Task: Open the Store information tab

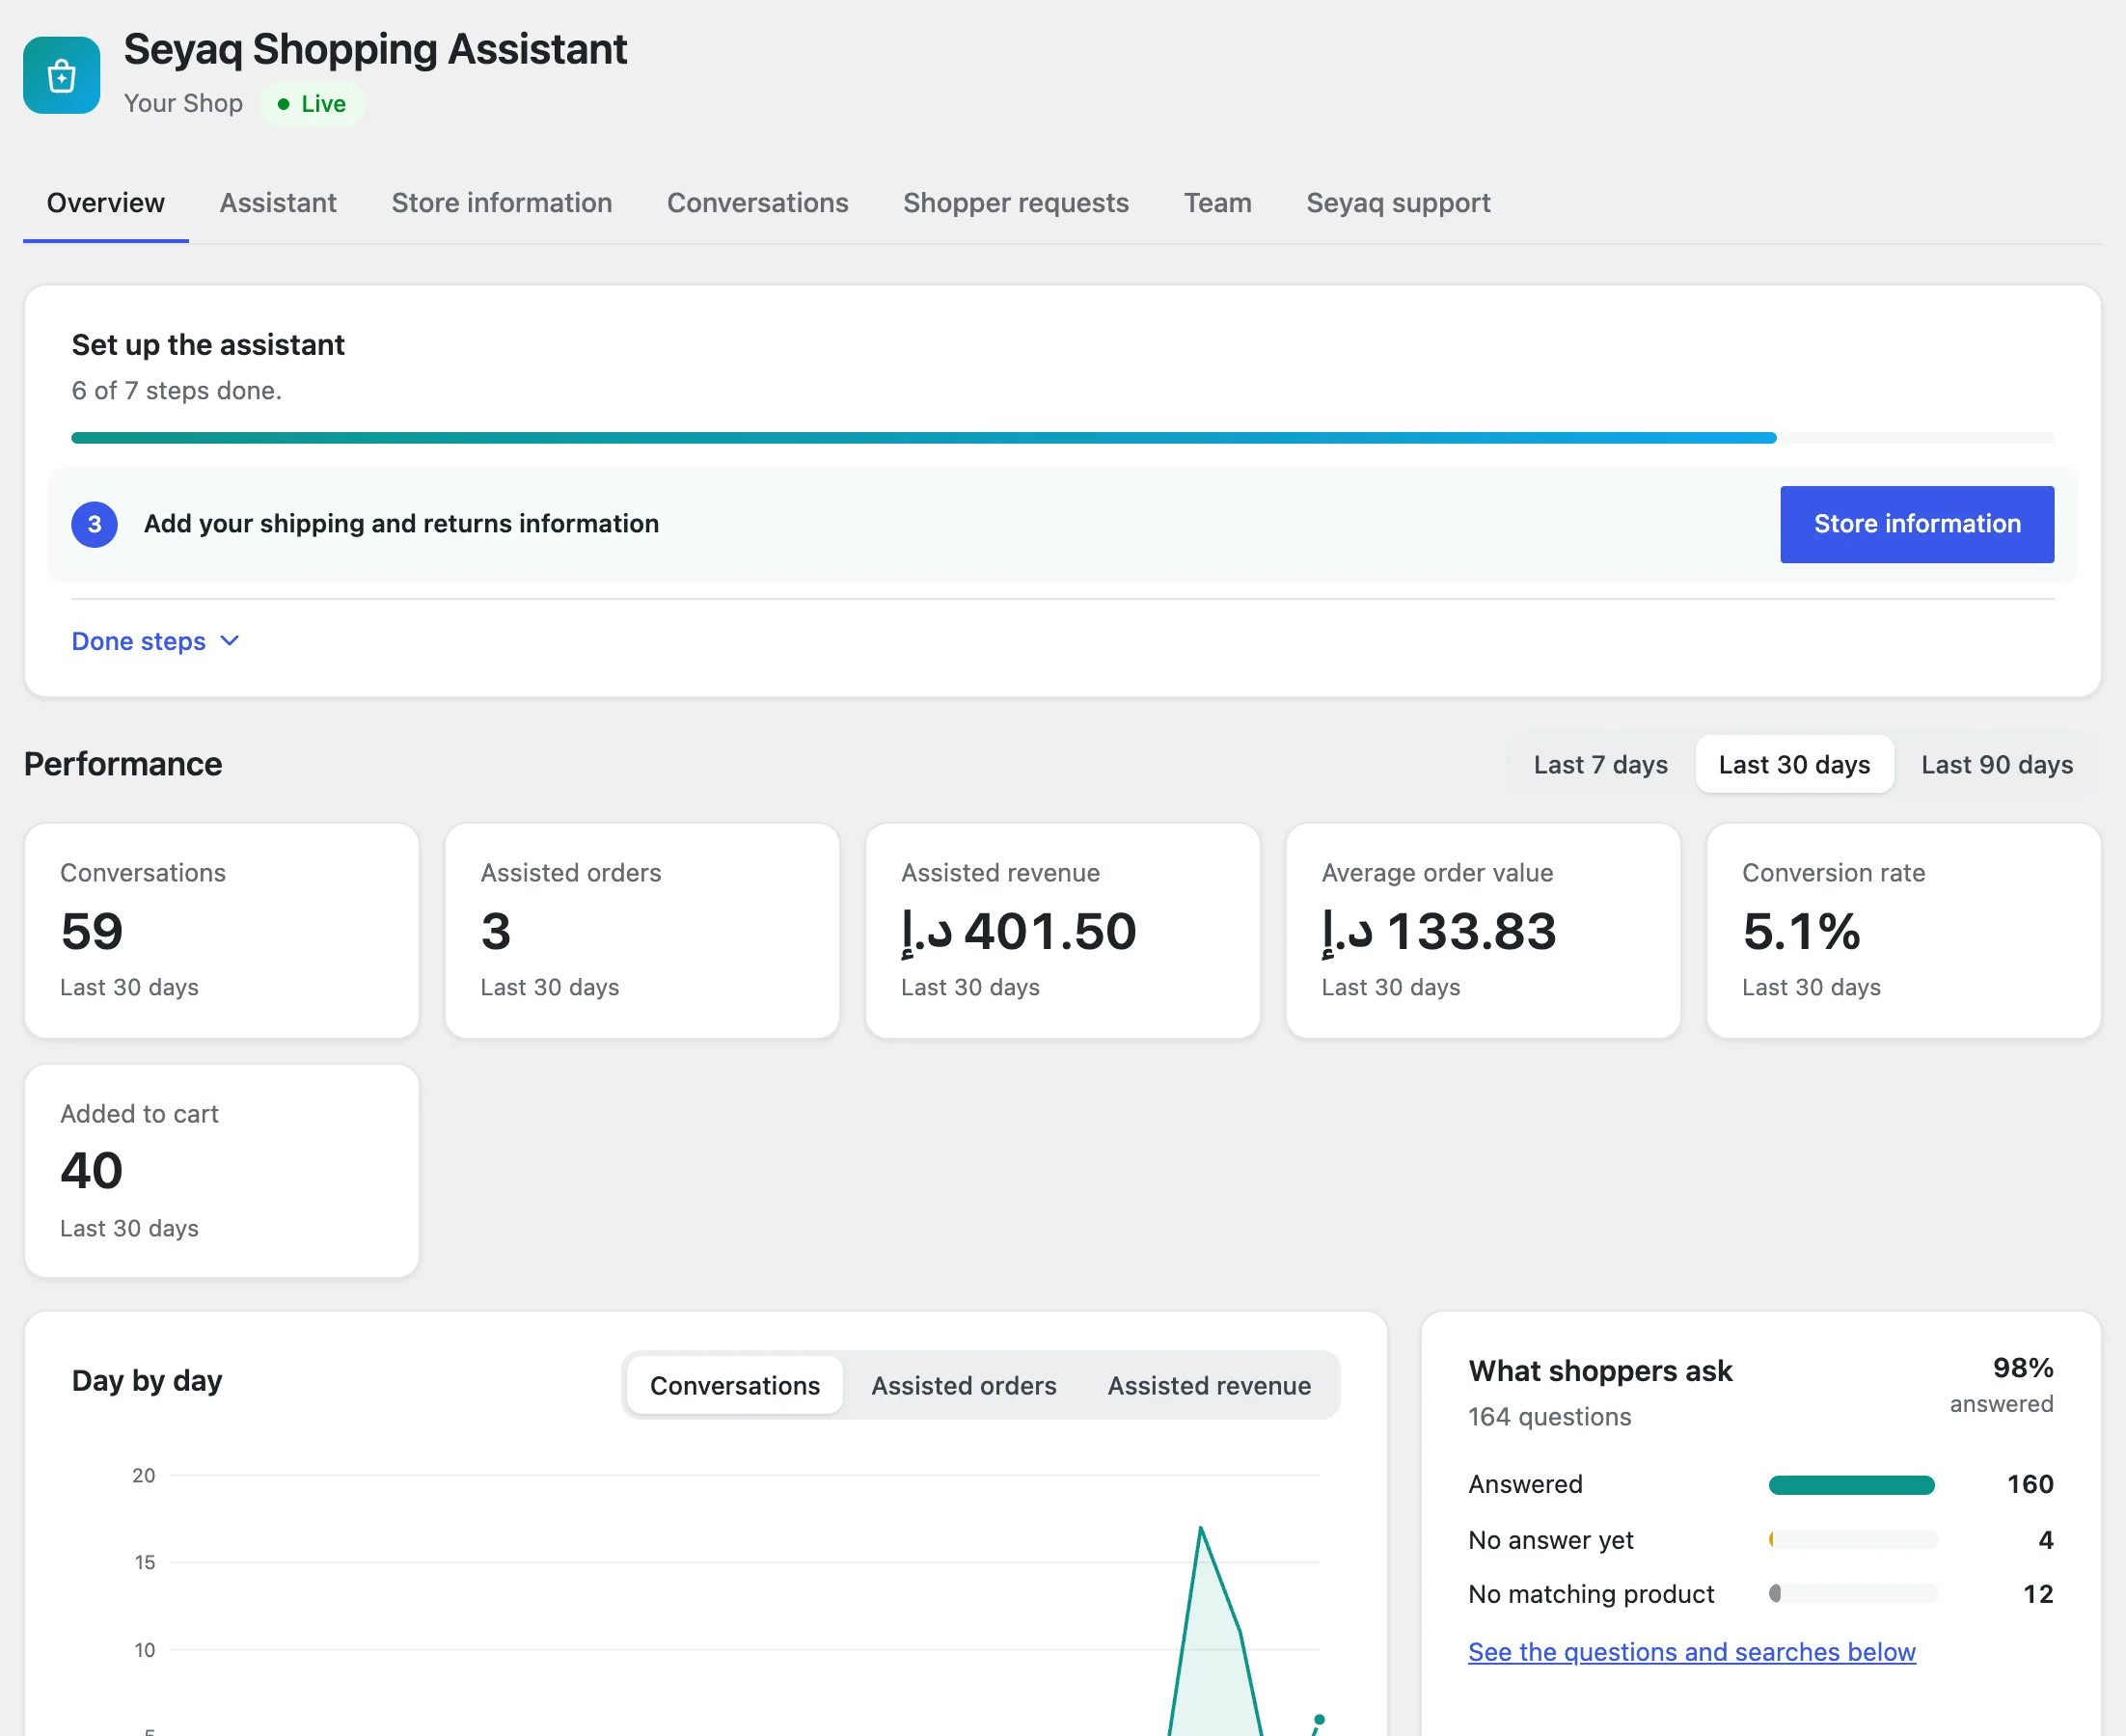Action: tap(502, 203)
